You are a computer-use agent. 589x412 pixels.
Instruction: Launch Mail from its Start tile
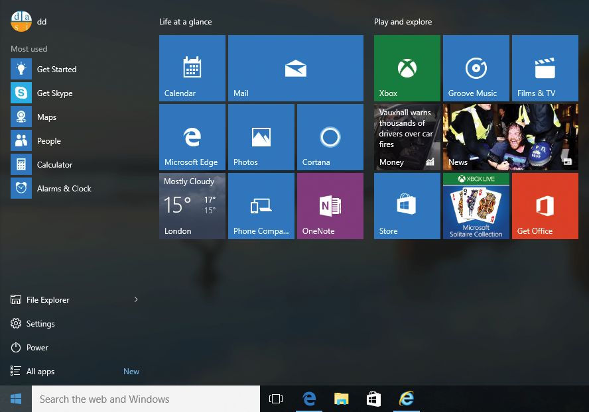[x=295, y=68]
